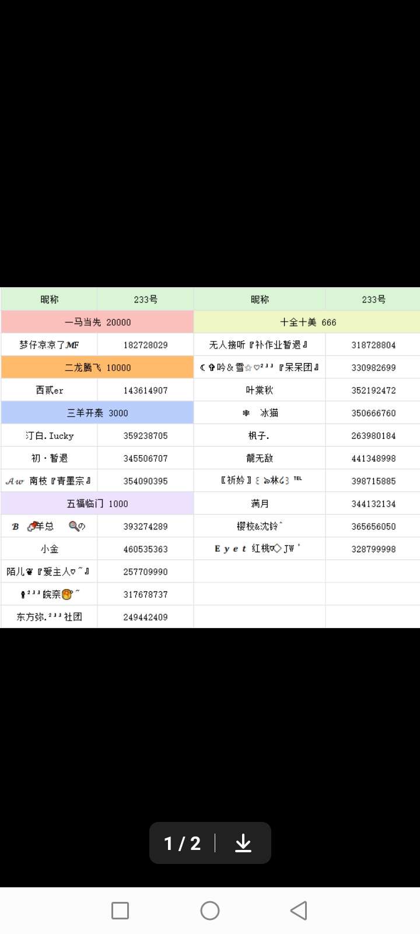Tap the number 398715885
This screenshot has height=934, width=420.
373,481
